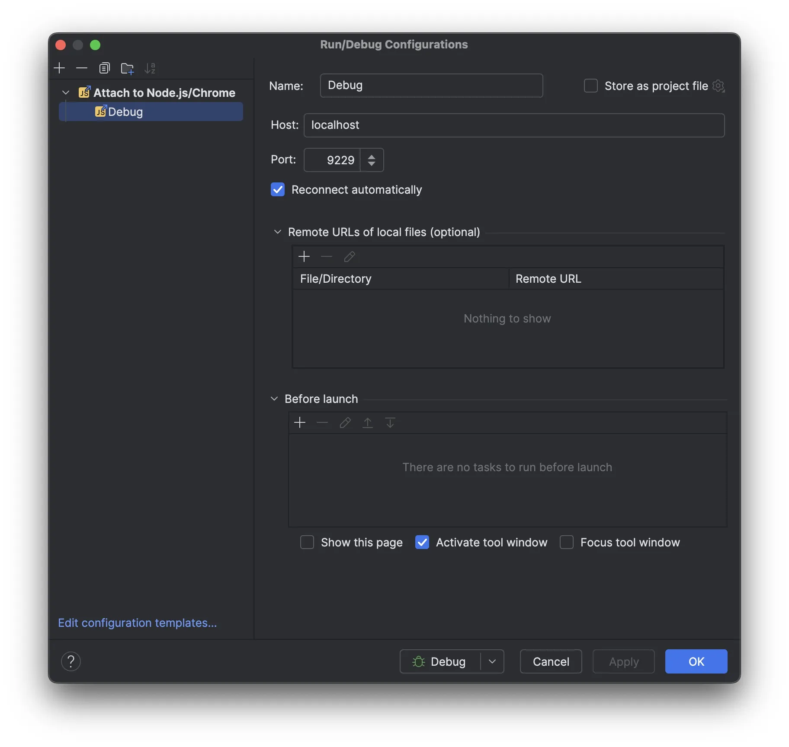Disable Reconnect automatically
Viewport: 789px width, 747px height.
click(278, 190)
